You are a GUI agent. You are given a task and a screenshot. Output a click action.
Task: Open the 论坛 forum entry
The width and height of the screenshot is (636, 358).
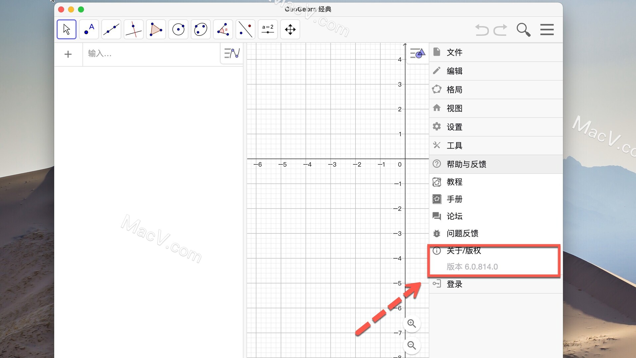coord(496,216)
